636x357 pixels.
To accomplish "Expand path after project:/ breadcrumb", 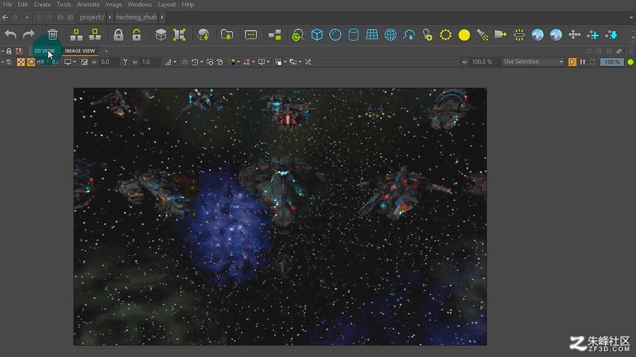I will click(x=110, y=17).
